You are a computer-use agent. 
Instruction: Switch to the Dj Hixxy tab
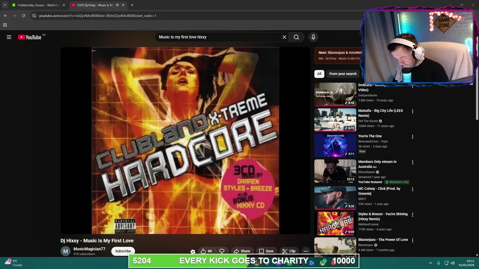98,5
